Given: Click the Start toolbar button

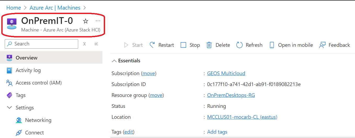Looking at the screenshot, I should coord(133,45).
